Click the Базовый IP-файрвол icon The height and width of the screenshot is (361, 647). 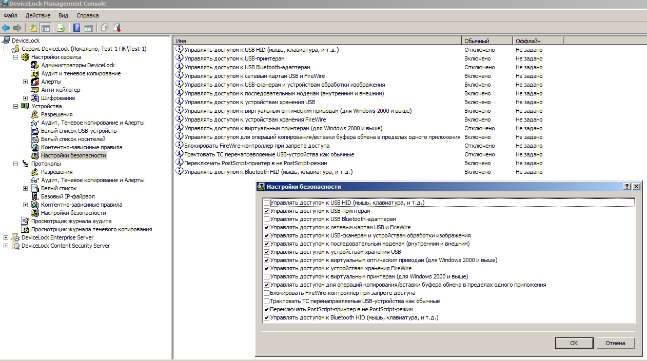pyautogui.click(x=35, y=196)
